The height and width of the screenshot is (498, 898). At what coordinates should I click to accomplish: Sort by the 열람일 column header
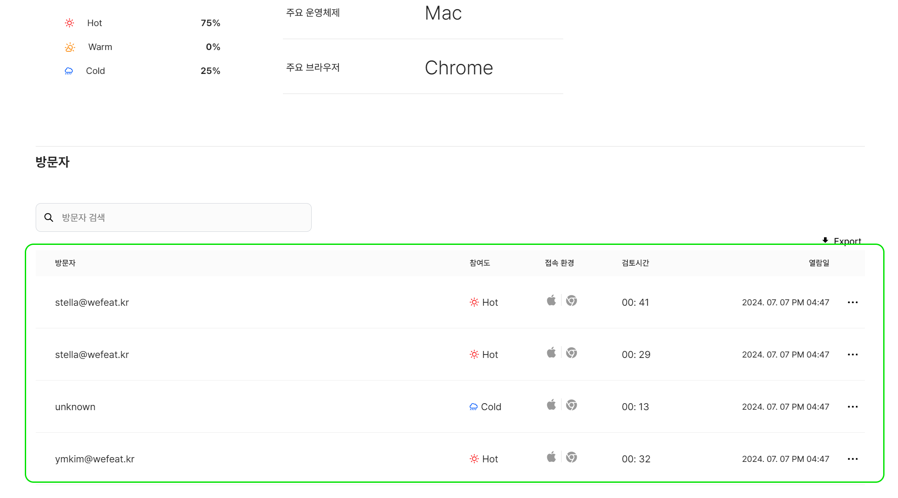818,263
